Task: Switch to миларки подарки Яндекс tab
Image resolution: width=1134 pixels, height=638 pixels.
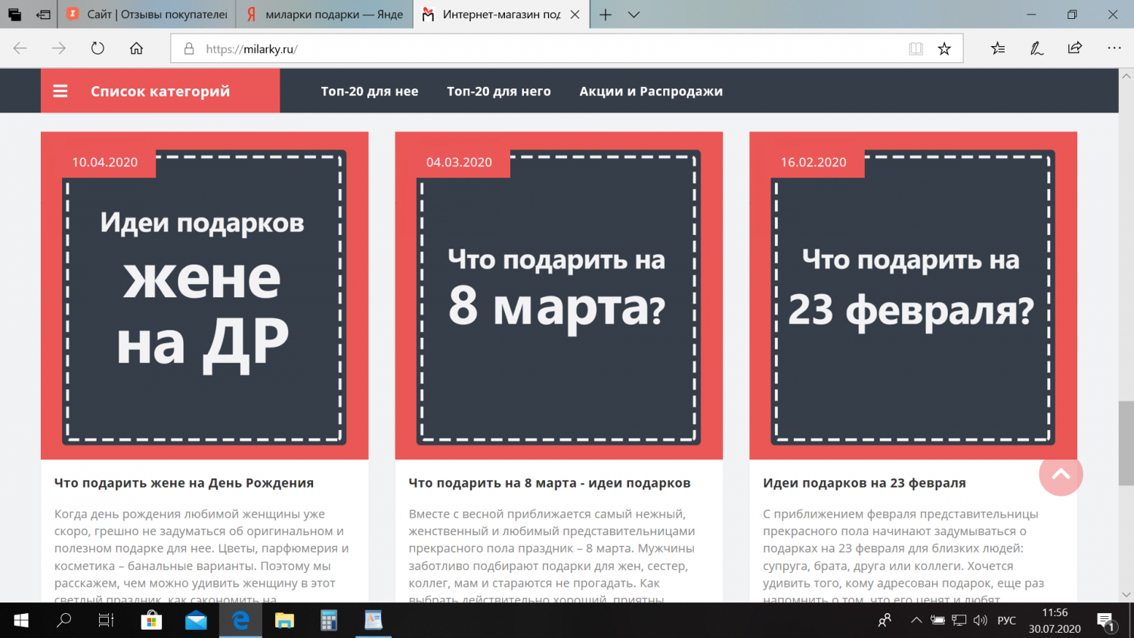Action: (324, 14)
